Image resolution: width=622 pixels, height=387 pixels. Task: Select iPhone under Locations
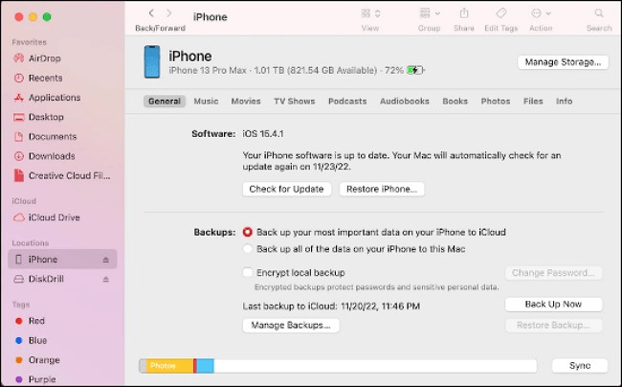click(62, 260)
